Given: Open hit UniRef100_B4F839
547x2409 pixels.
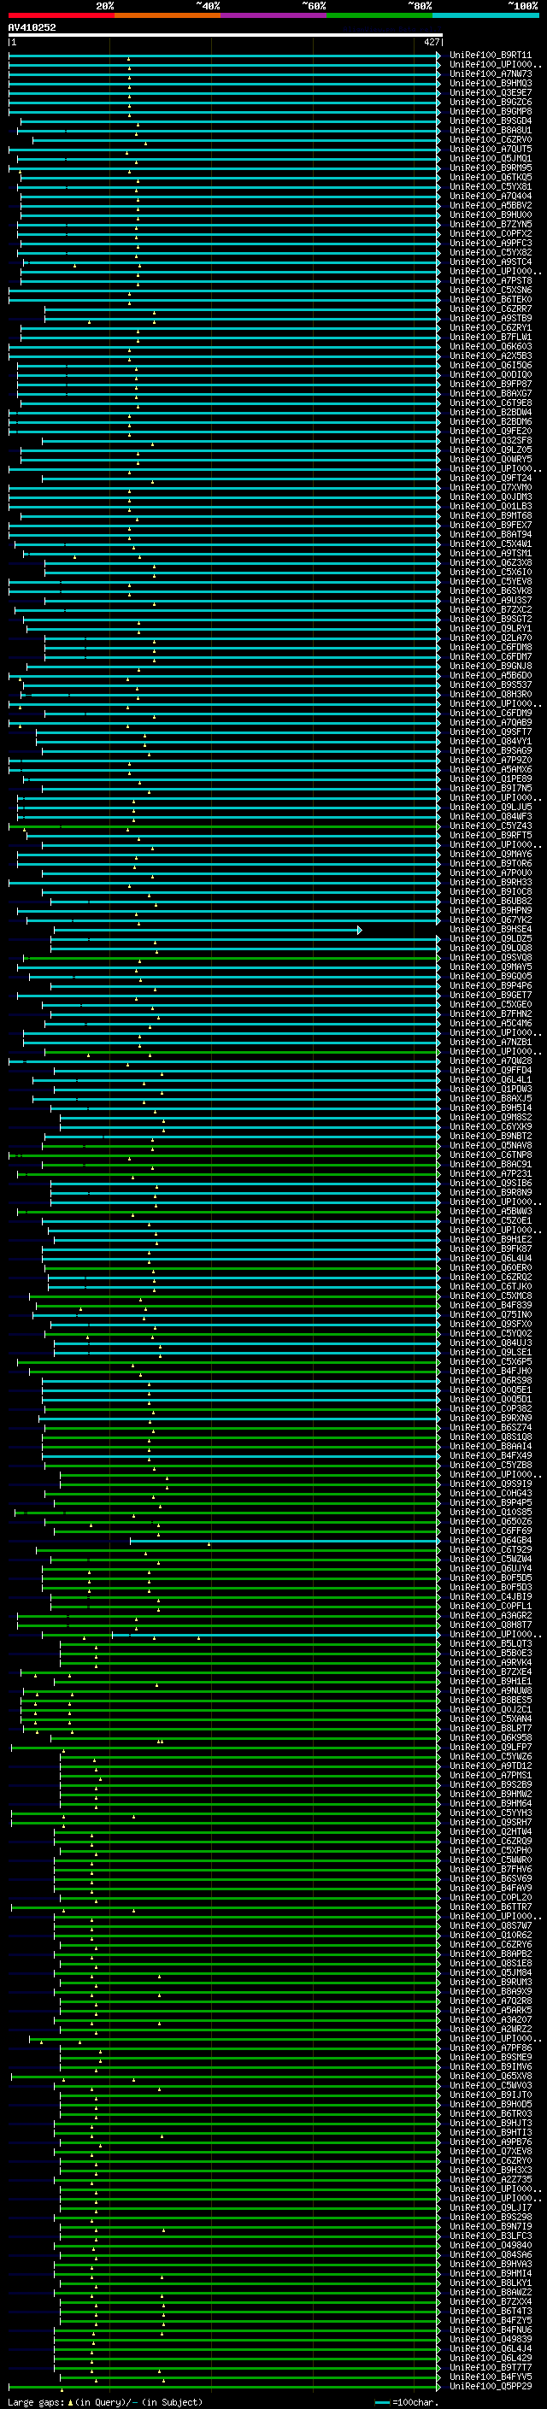Looking at the screenshot, I should tap(490, 1306).
